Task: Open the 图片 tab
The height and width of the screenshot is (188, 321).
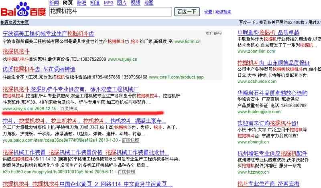Action: pos(122,3)
